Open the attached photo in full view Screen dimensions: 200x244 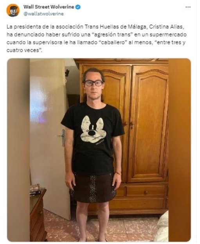pyautogui.click(x=99, y=150)
